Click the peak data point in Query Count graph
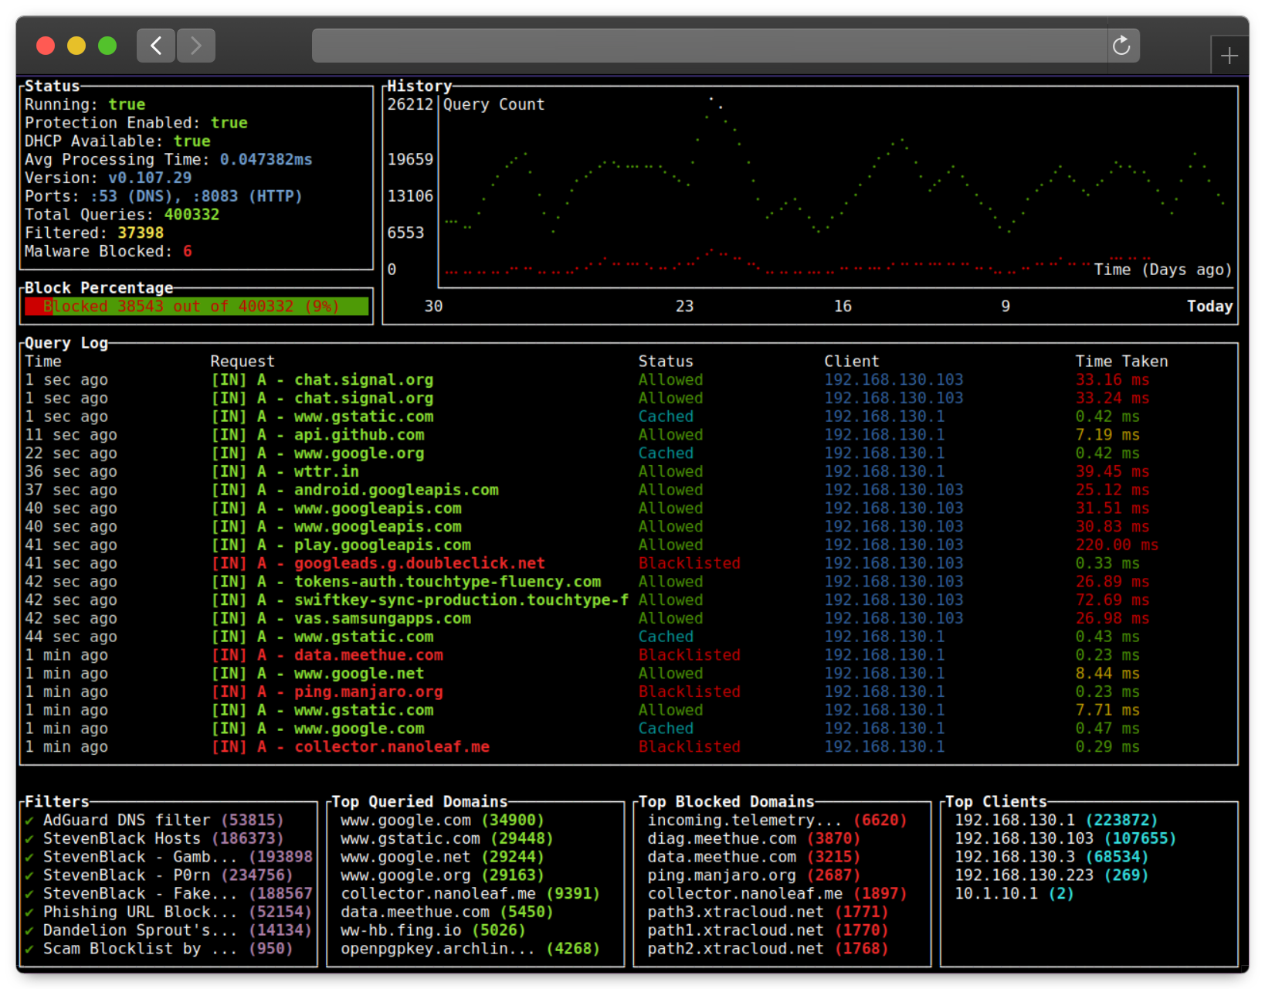 [711, 100]
